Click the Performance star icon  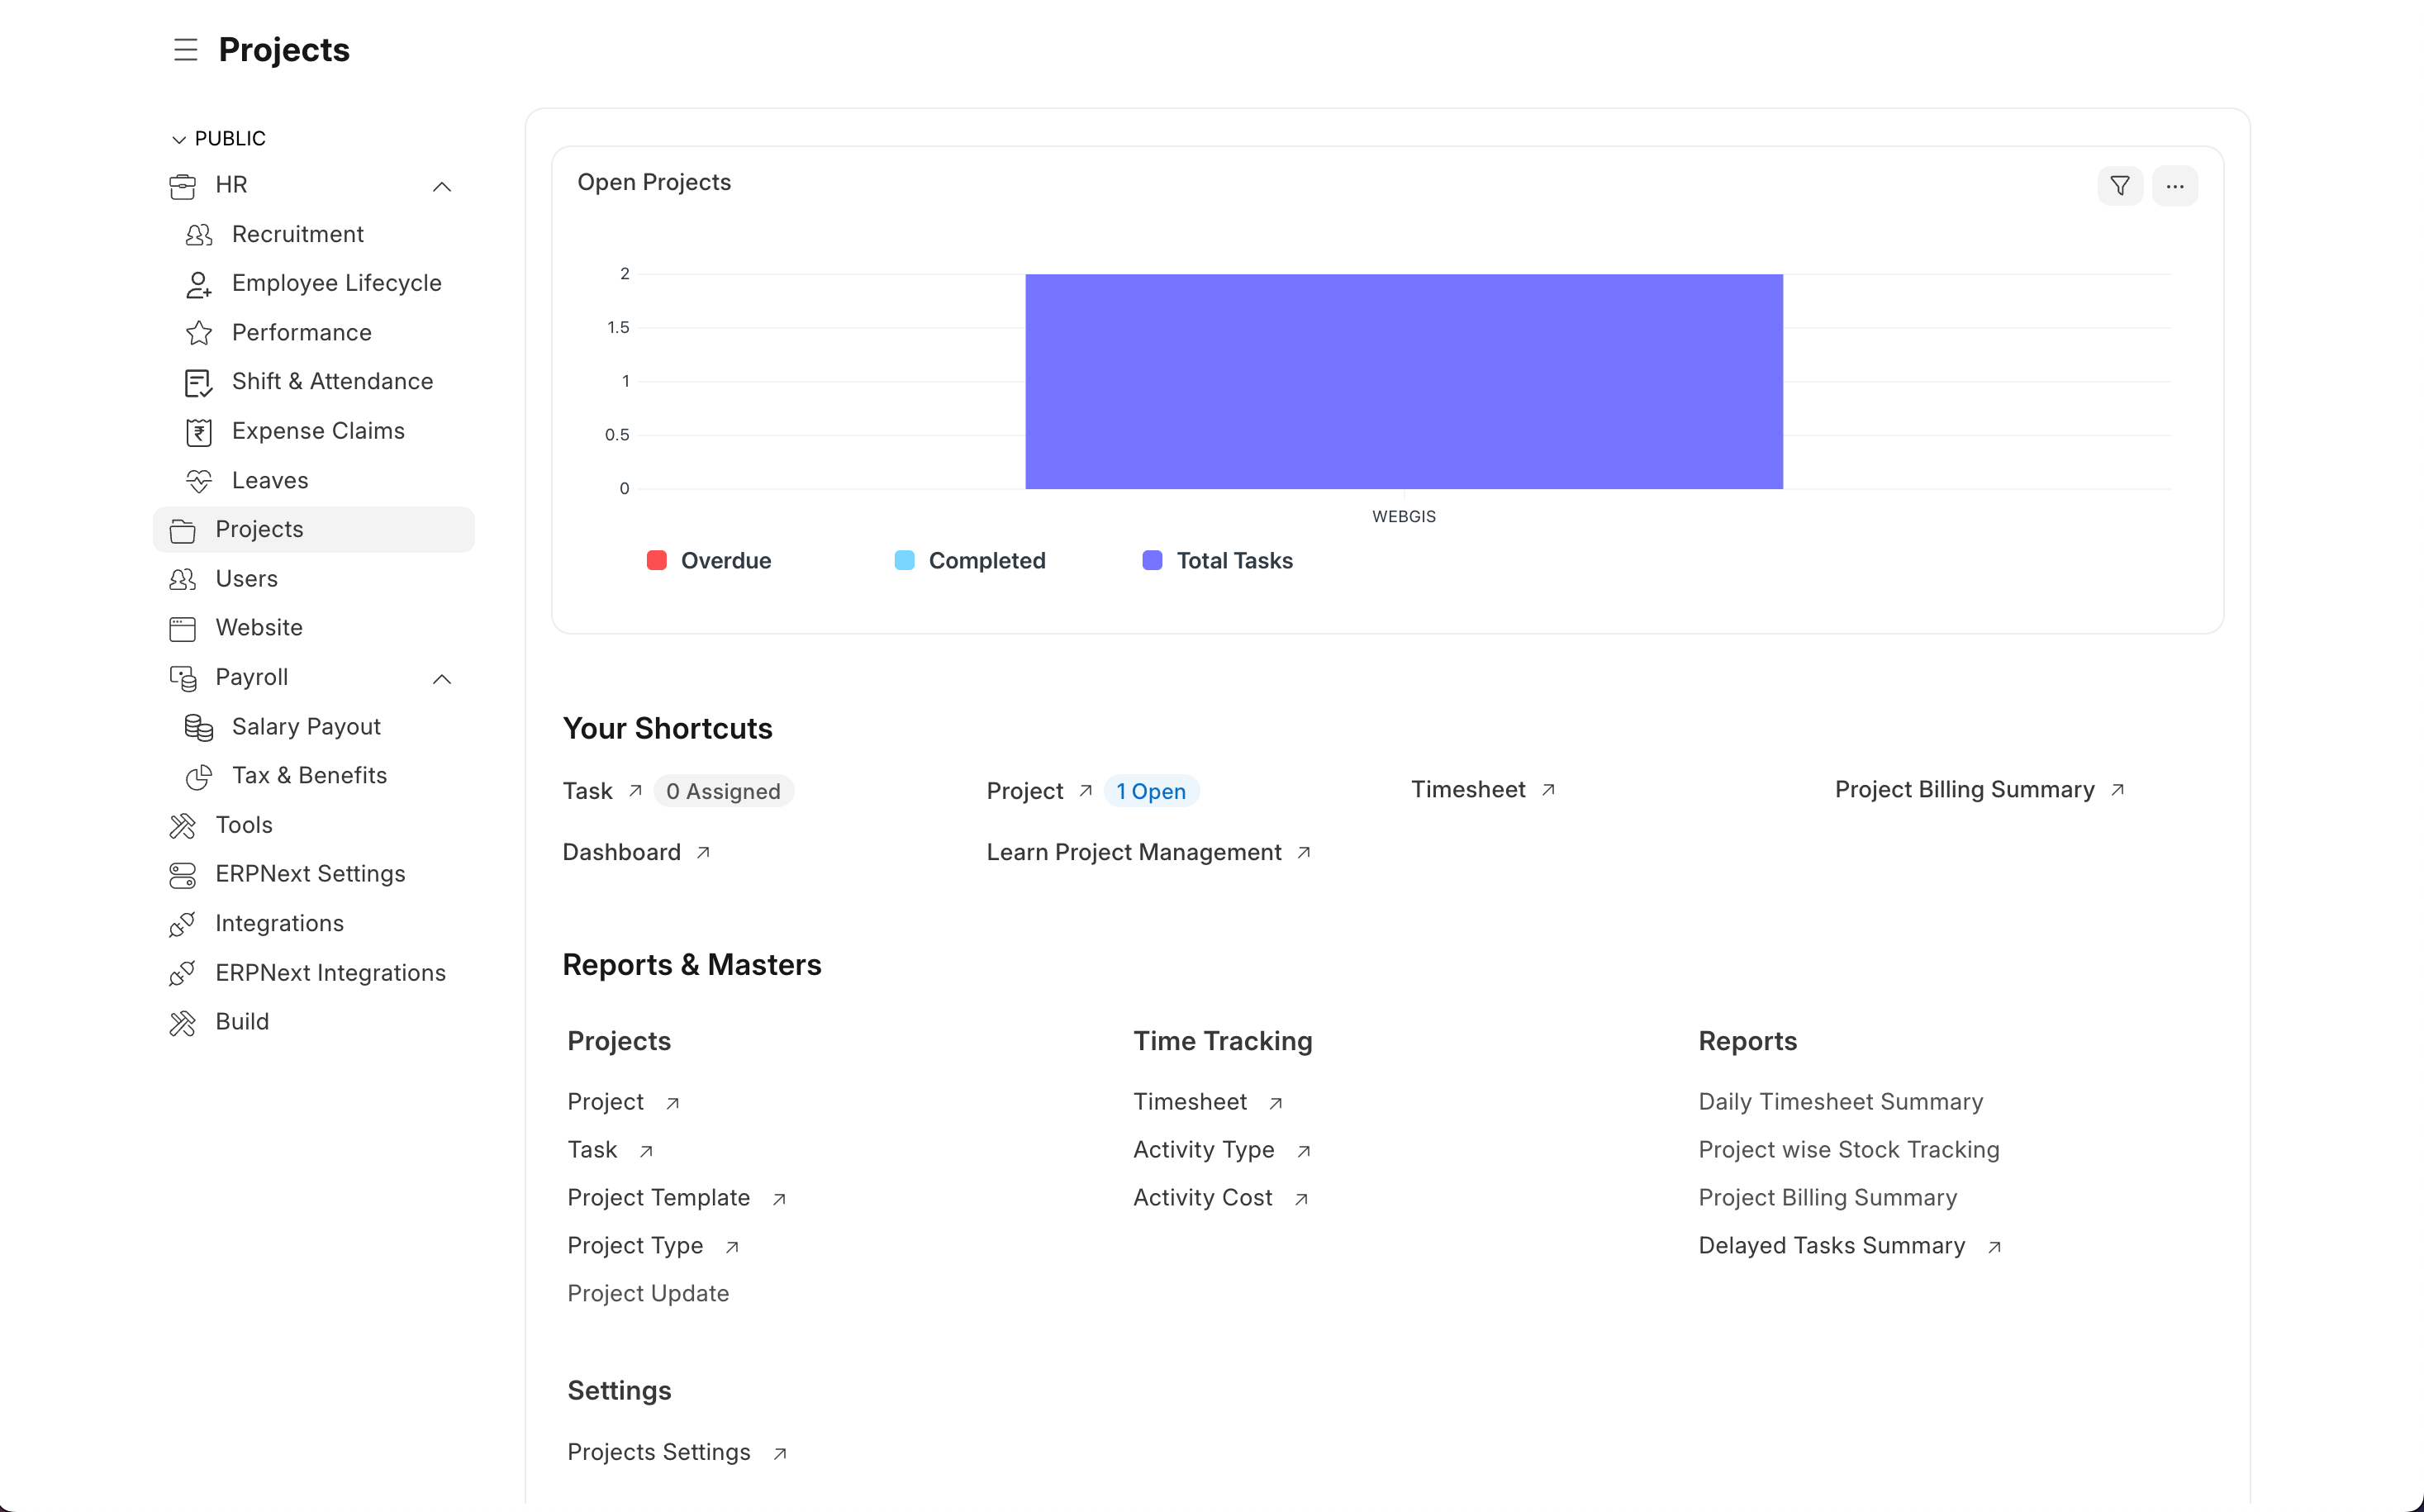[x=199, y=333]
